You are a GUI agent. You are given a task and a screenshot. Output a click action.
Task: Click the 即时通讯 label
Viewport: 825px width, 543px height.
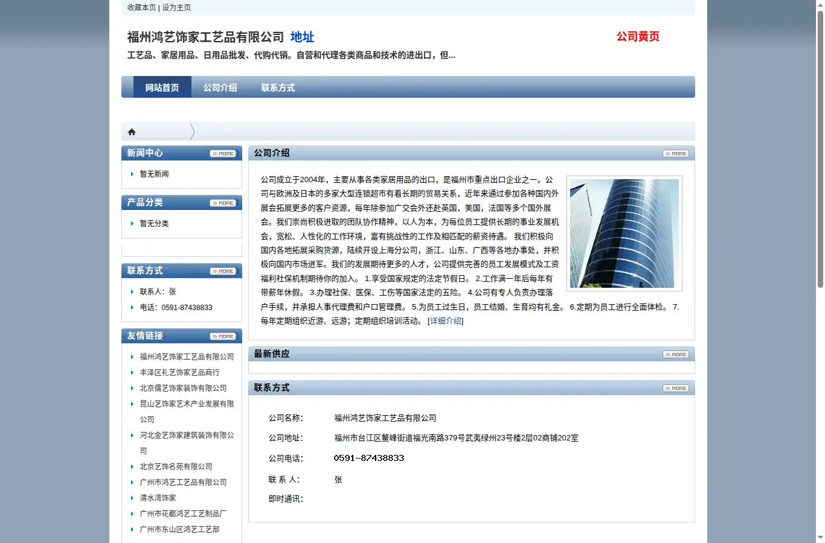click(286, 499)
